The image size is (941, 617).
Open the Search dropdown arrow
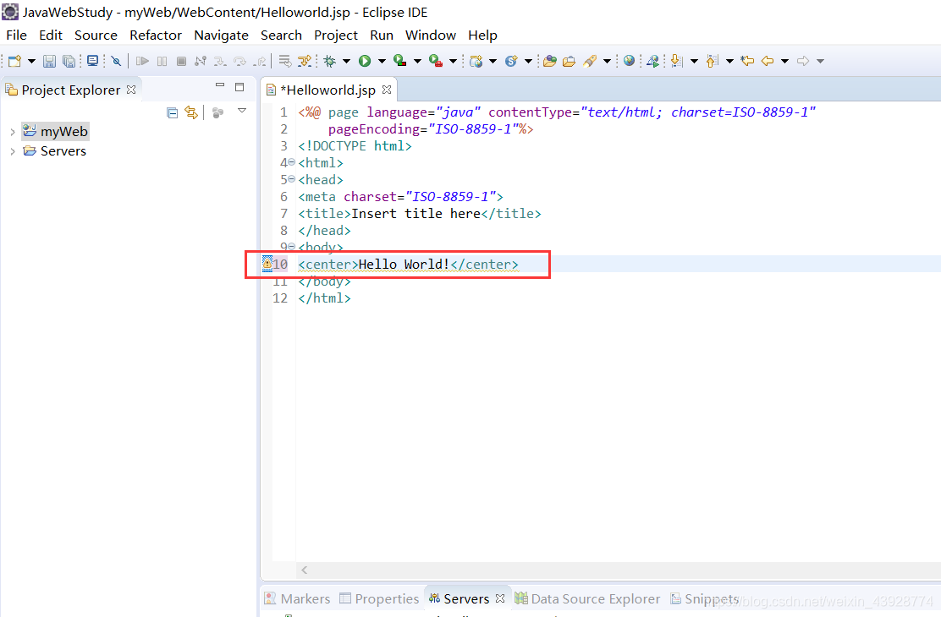(607, 61)
